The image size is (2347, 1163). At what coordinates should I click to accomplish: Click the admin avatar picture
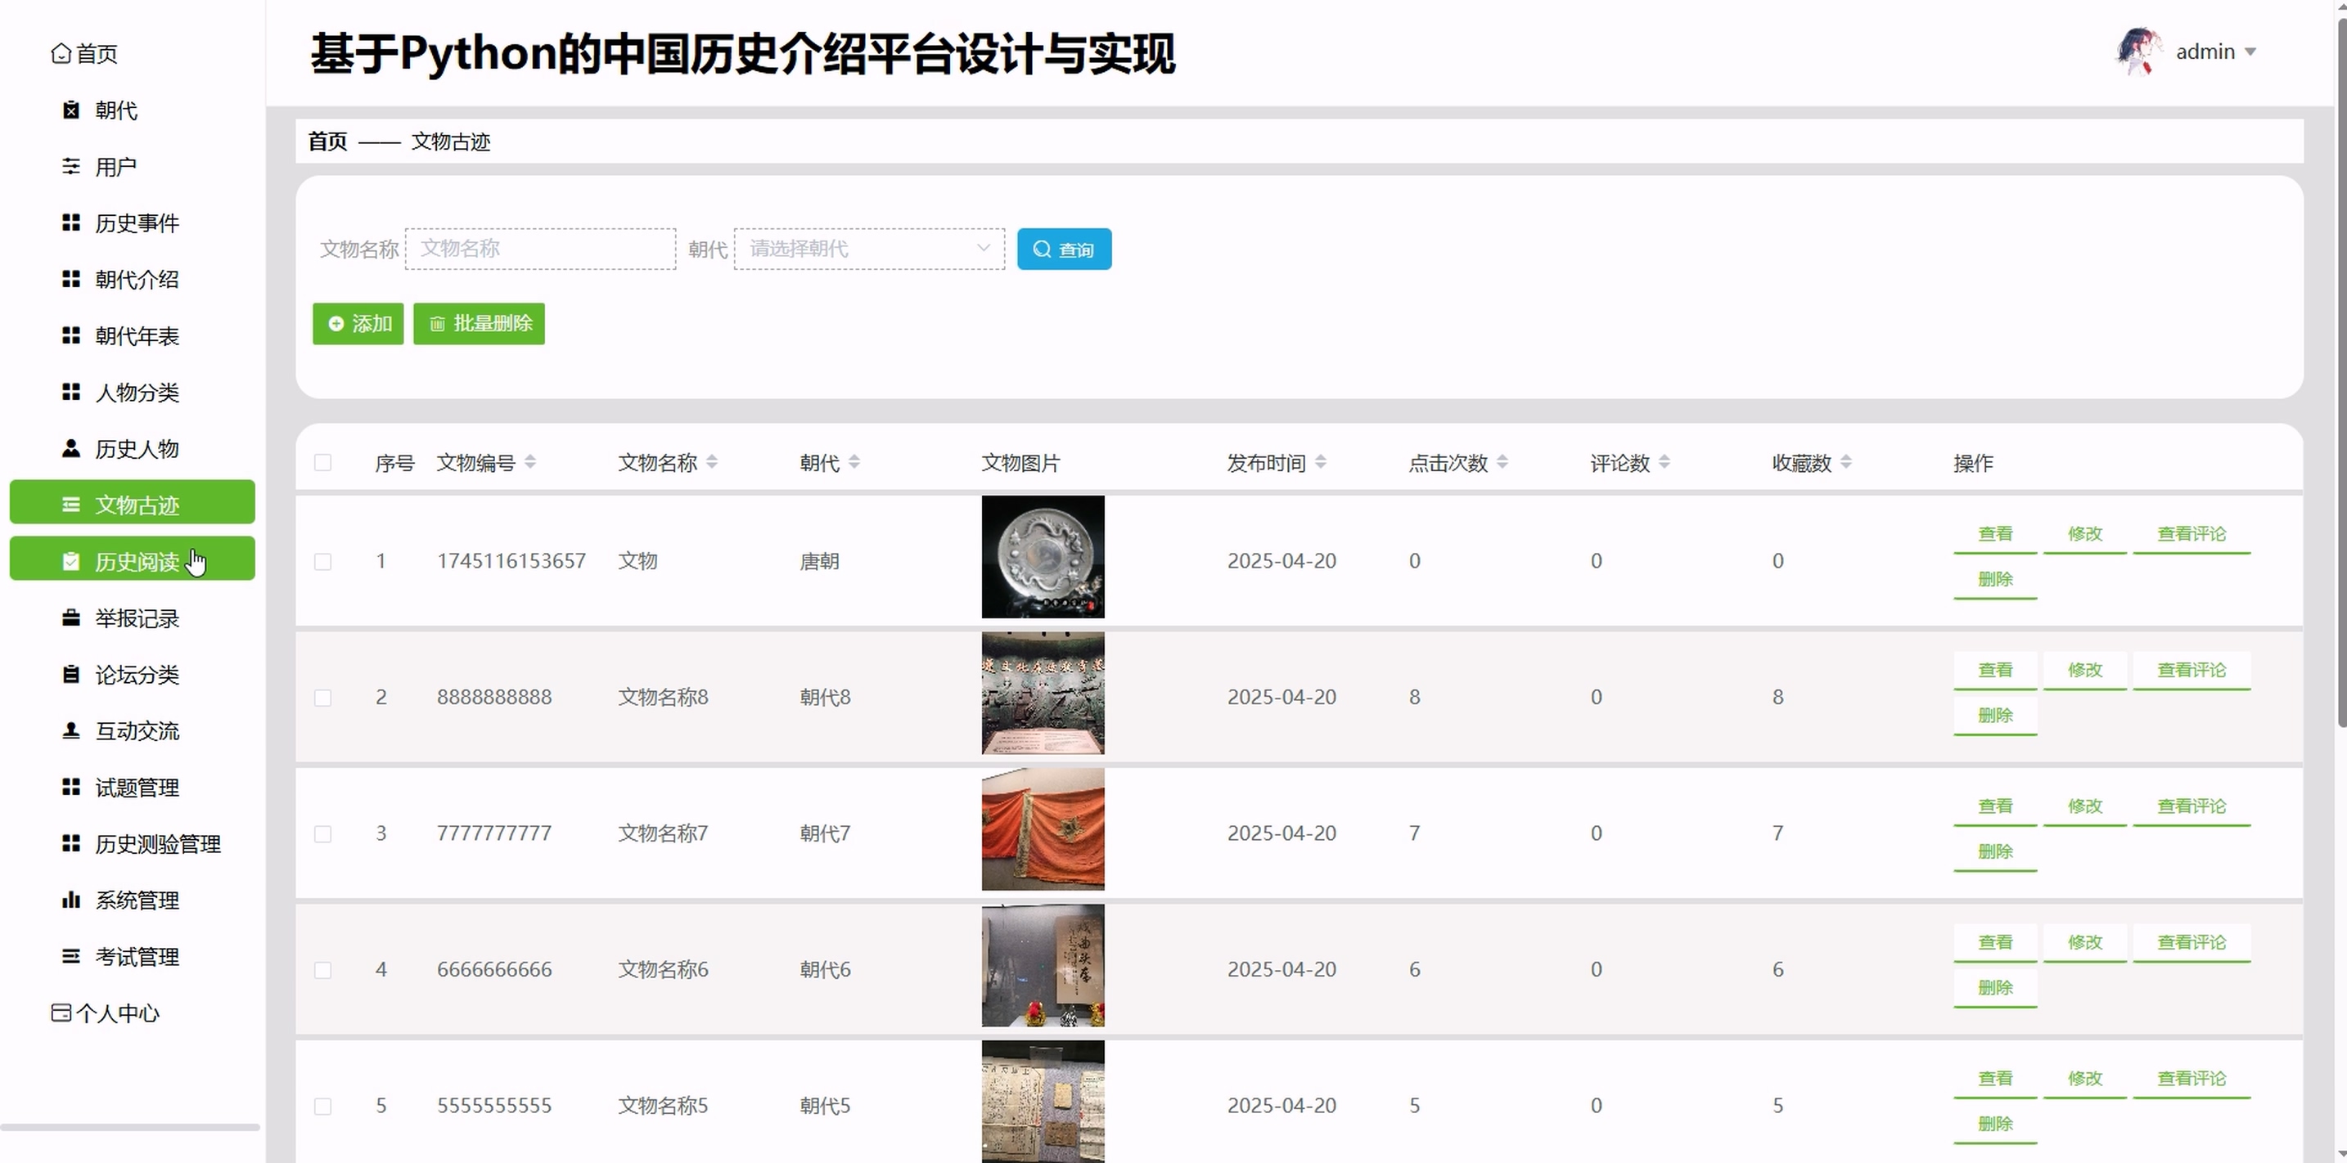[x=2138, y=52]
